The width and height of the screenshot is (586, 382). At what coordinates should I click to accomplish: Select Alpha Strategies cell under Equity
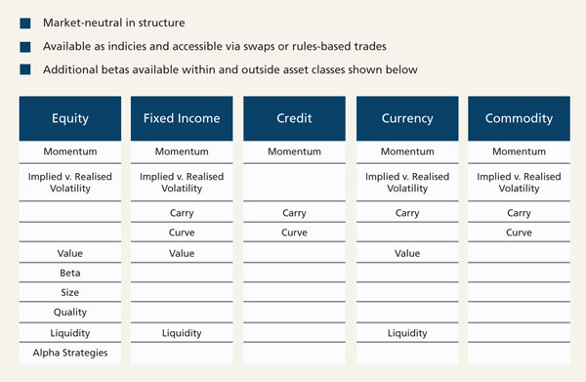70,353
